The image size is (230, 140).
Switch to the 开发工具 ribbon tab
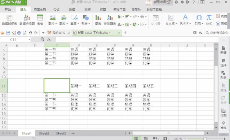tap(119, 10)
